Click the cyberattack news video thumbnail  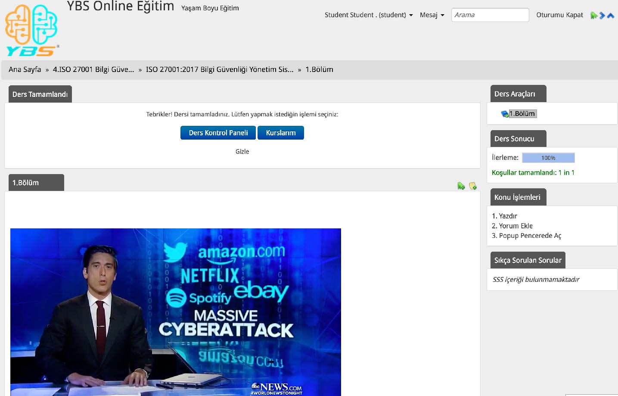[176, 312]
